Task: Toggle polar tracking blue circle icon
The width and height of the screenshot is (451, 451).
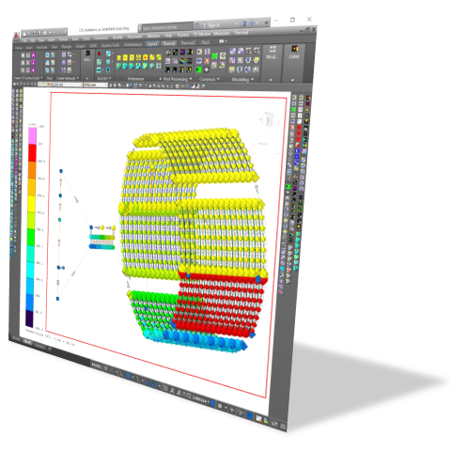Action: pyautogui.click(x=128, y=376)
